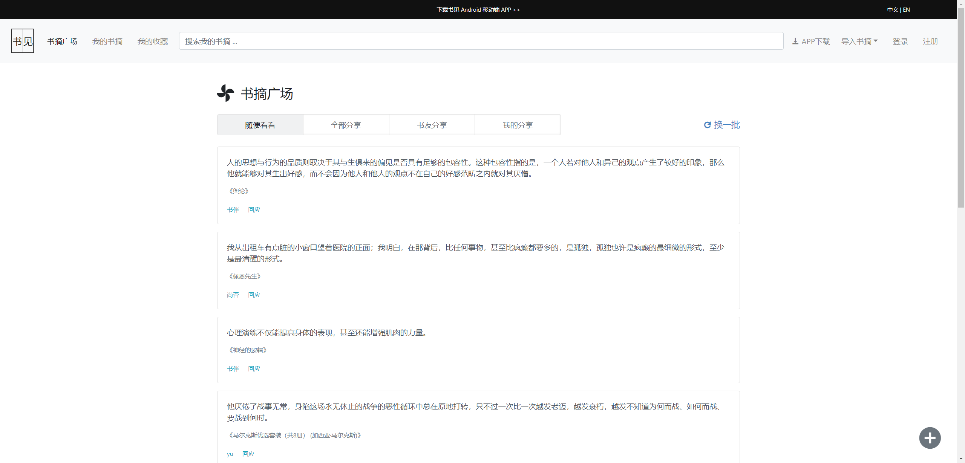Go to 我的收藏 in navigation bar
Viewport: 965px width, 463px height.
153,41
